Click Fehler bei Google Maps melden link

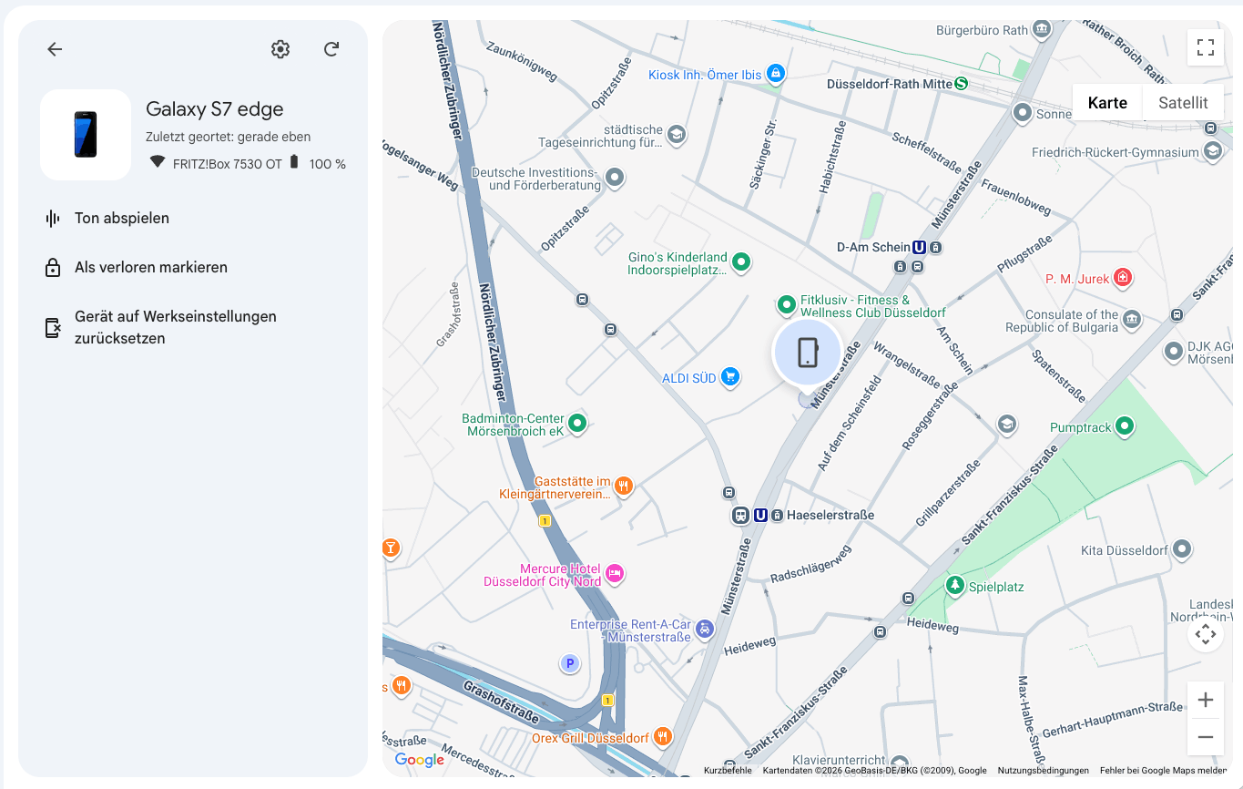(1165, 771)
